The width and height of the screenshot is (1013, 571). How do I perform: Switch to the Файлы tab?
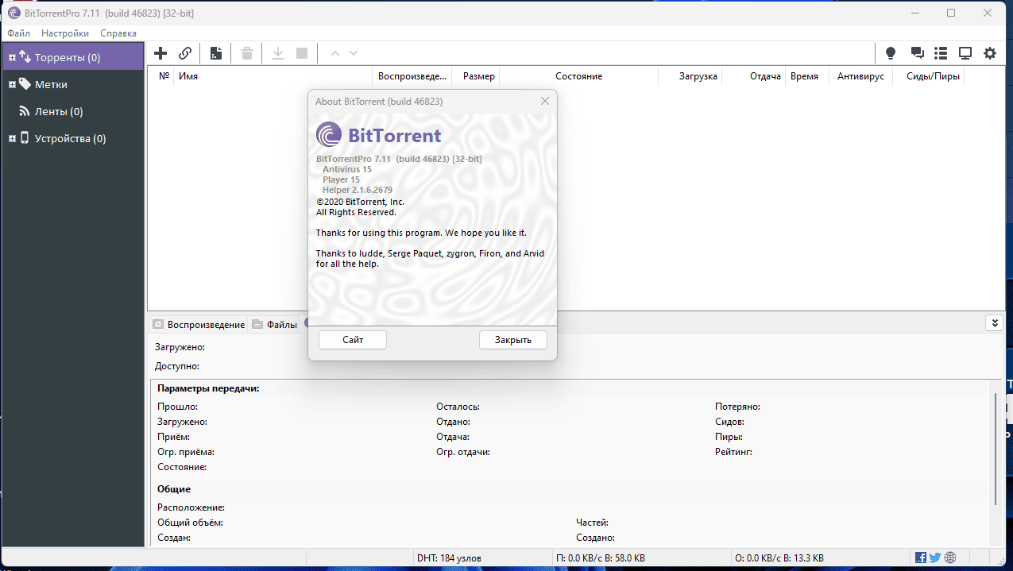click(x=275, y=324)
